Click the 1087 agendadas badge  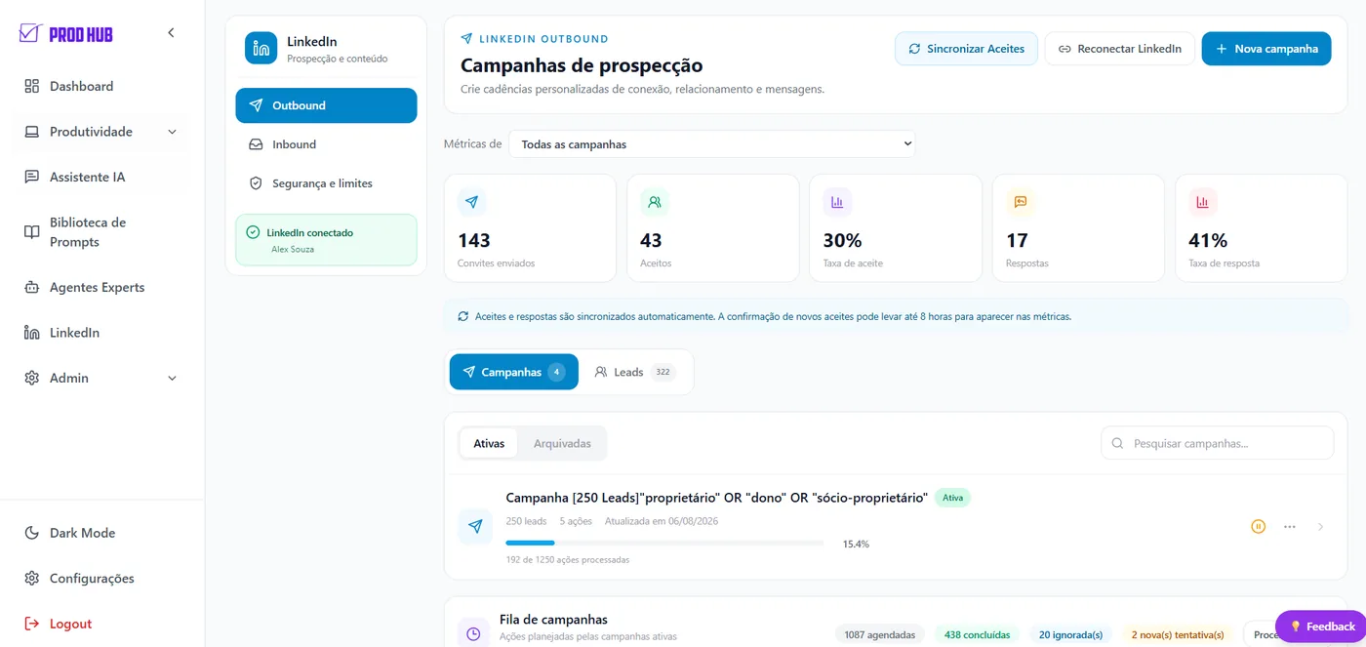[880, 634]
